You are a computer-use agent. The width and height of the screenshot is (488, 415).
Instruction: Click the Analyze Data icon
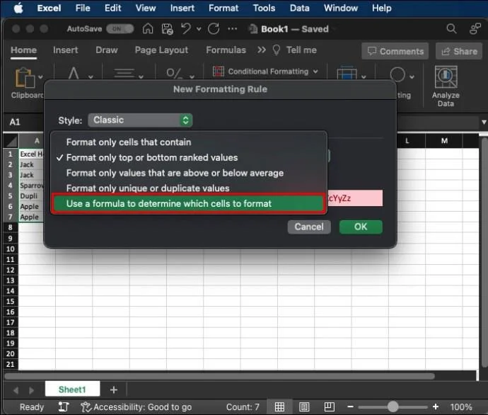[446, 76]
